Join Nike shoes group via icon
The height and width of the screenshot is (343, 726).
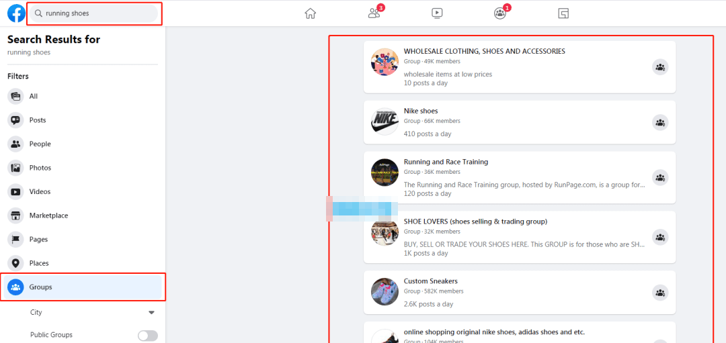(660, 122)
